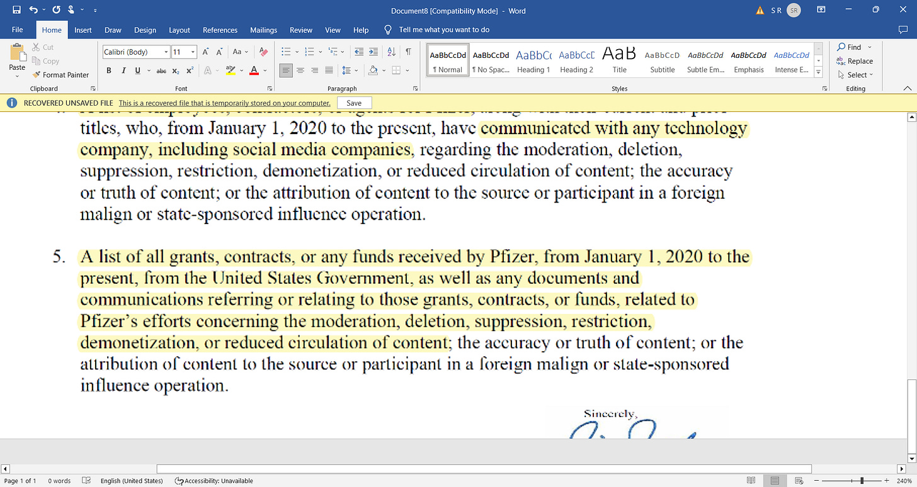Apply subscript formatting

point(176,70)
